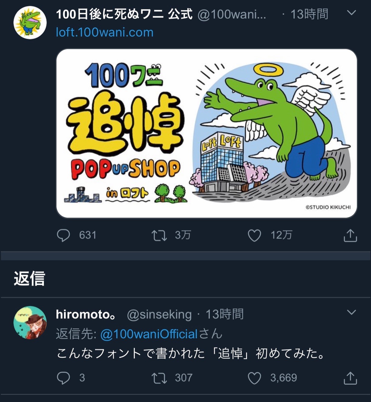
Task: Reply to hiromoto's comment
Action: (x=63, y=378)
